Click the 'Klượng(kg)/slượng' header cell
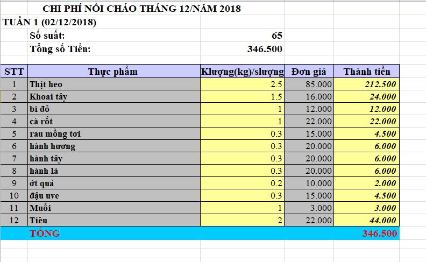This screenshot has height=262, width=426. (x=242, y=72)
